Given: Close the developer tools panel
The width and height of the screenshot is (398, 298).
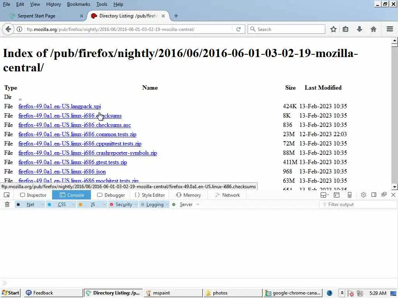Looking at the screenshot, I should coord(393,195).
